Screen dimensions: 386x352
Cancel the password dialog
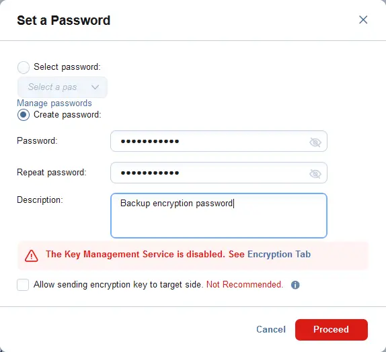pyautogui.click(x=271, y=329)
